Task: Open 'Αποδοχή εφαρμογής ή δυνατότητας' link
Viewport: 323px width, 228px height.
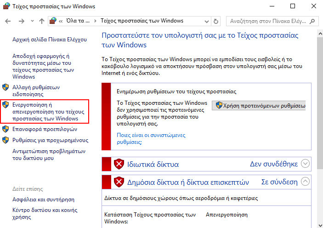Action: (x=43, y=66)
